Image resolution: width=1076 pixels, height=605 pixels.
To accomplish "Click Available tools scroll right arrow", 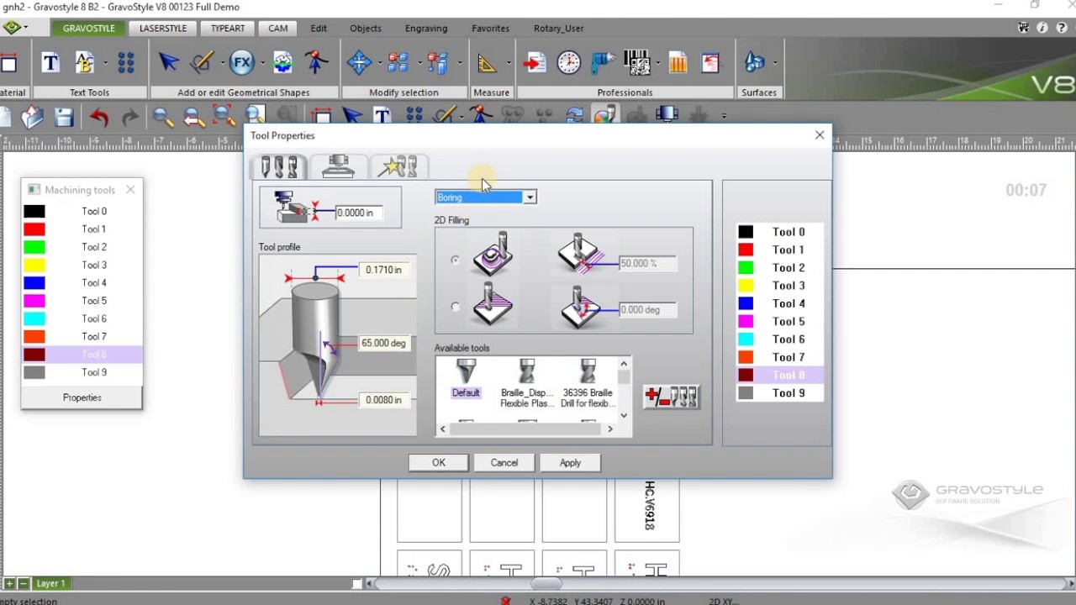I will tap(610, 429).
